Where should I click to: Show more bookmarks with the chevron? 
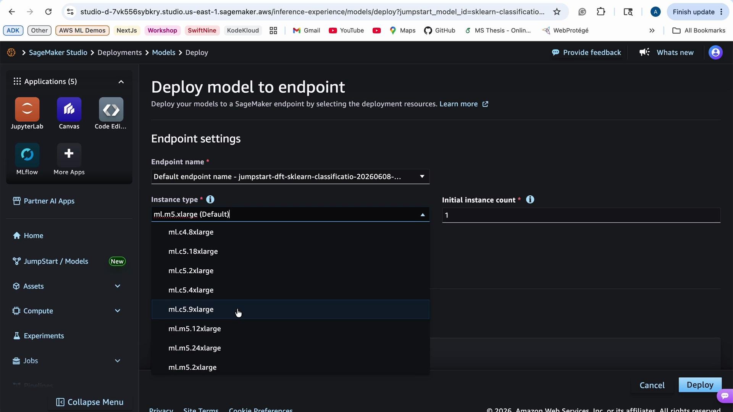tap(652, 31)
